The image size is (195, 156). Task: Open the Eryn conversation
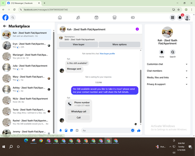26,46
